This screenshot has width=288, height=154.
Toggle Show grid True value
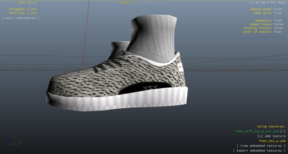(x=277, y=13)
